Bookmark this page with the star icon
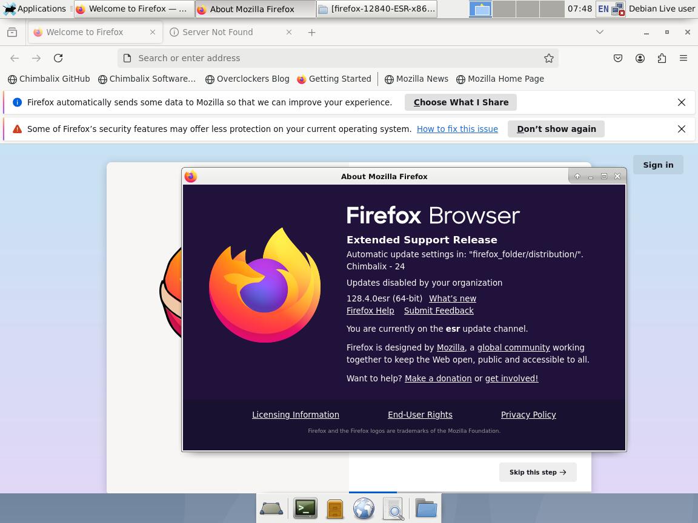 click(549, 58)
